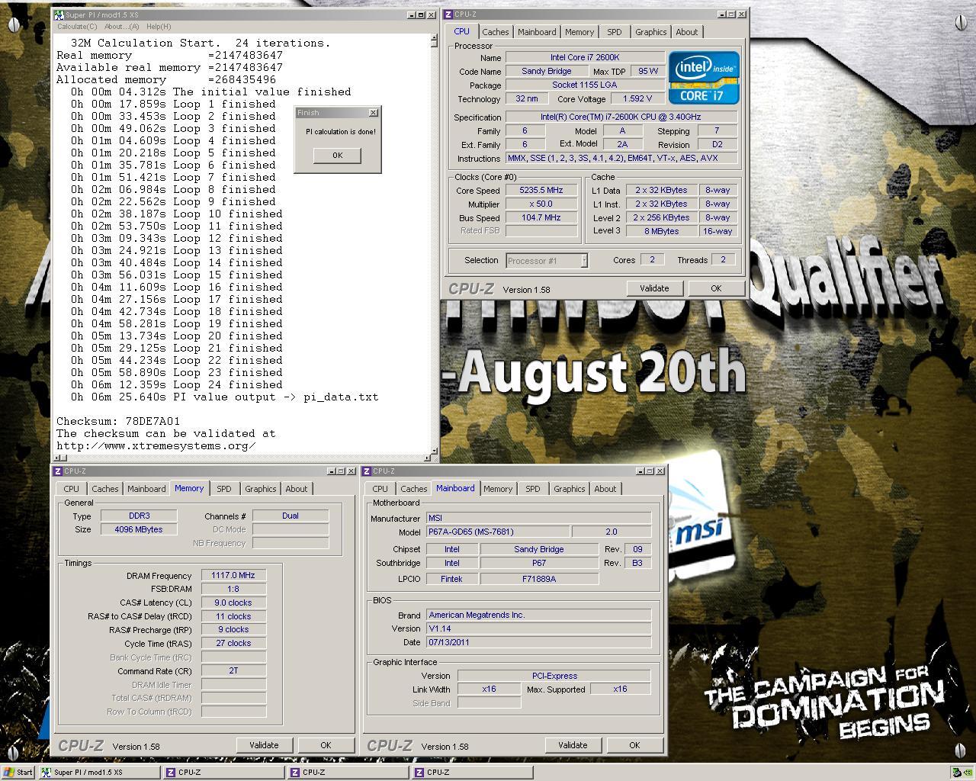Select About tab in Memory CPU-Z window
Image resolution: width=976 pixels, height=781 pixels.
point(297,489)
